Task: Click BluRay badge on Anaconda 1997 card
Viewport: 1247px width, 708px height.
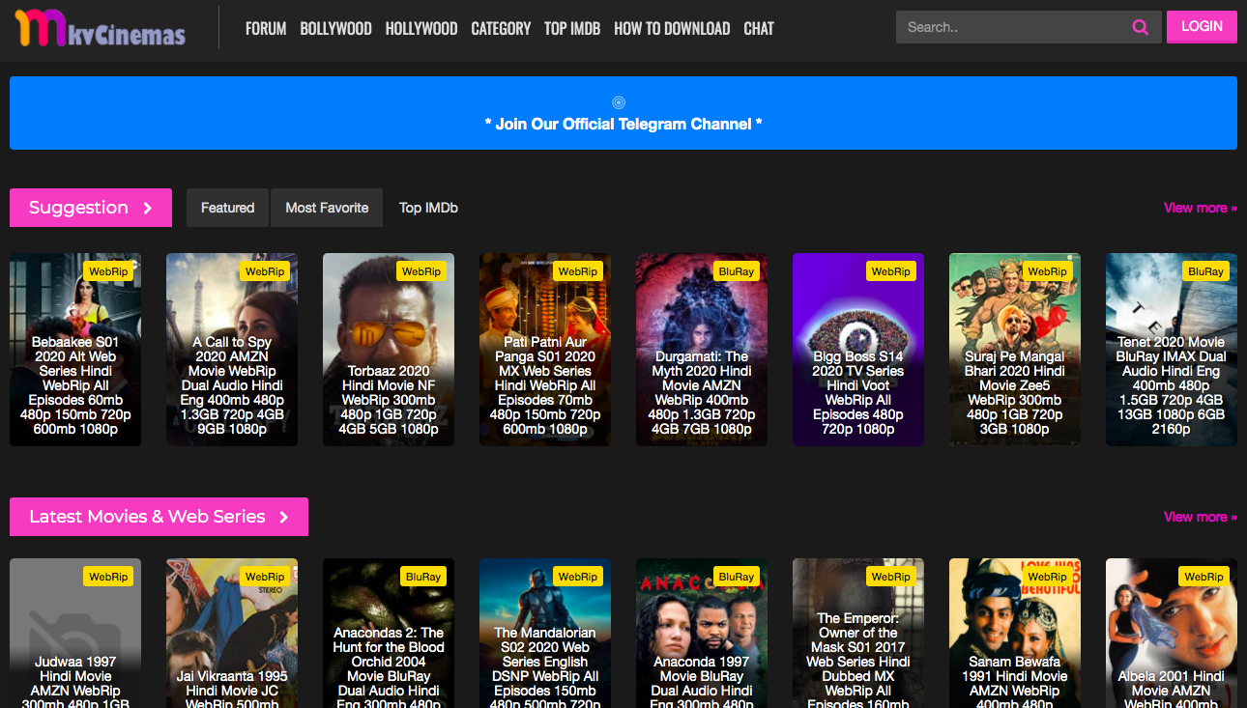Action: point(736,577)
